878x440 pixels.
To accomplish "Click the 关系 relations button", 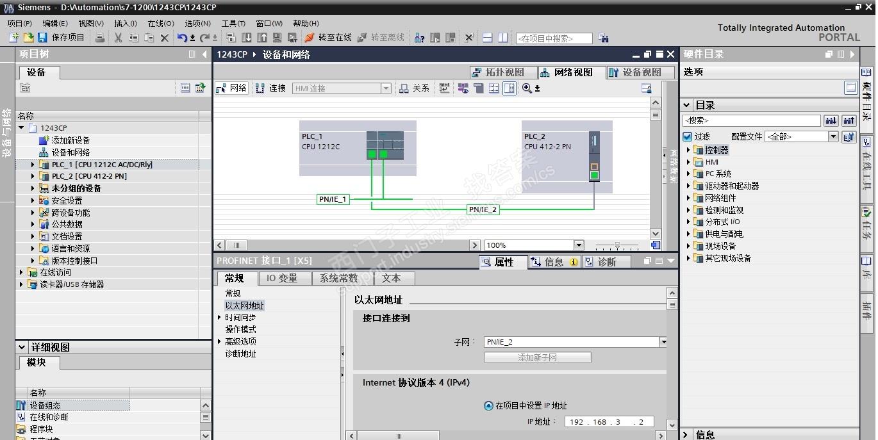I will [x=414, y=88].
